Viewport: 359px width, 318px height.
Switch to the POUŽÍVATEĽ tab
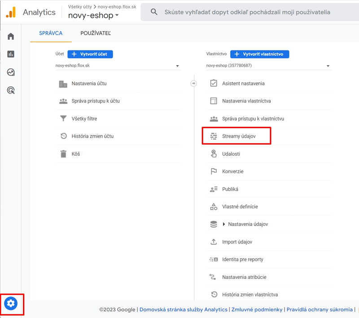96,33
